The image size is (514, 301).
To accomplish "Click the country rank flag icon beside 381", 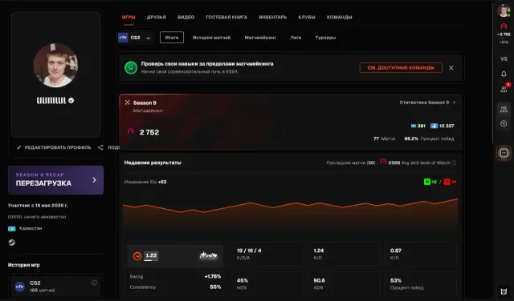I will (x=414, y=126).
